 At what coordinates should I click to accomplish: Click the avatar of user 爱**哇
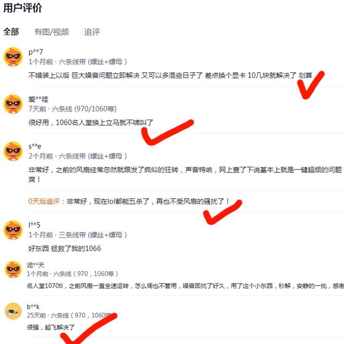(x=13, y=104)
